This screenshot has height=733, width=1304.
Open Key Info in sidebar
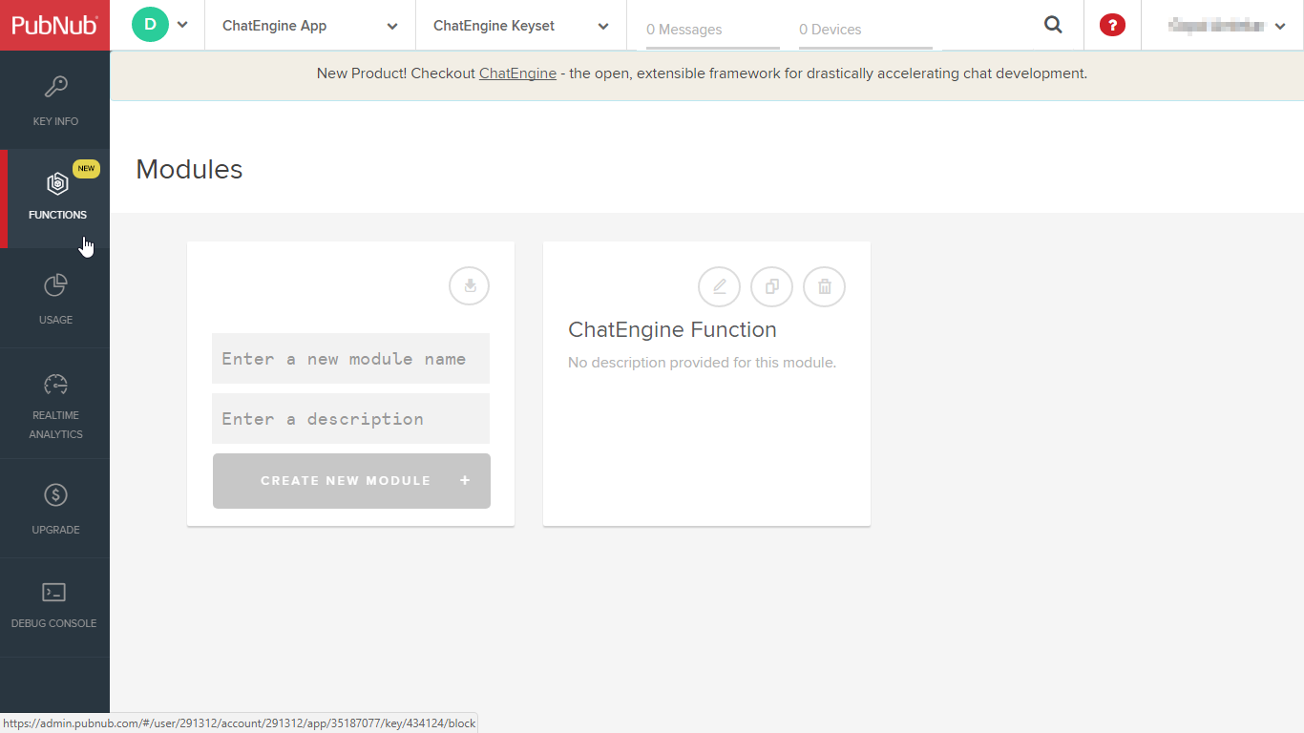pos(55,100)
